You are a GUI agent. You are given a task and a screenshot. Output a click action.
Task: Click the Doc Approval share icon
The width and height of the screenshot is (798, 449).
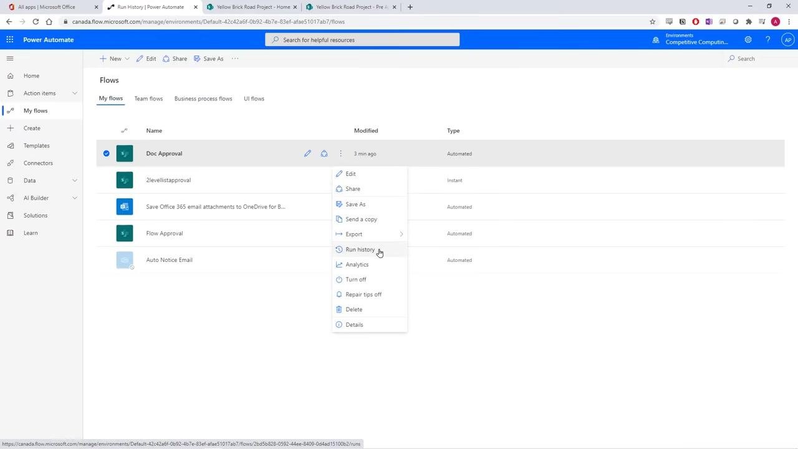pyautogui.click(x=324, y=153)
